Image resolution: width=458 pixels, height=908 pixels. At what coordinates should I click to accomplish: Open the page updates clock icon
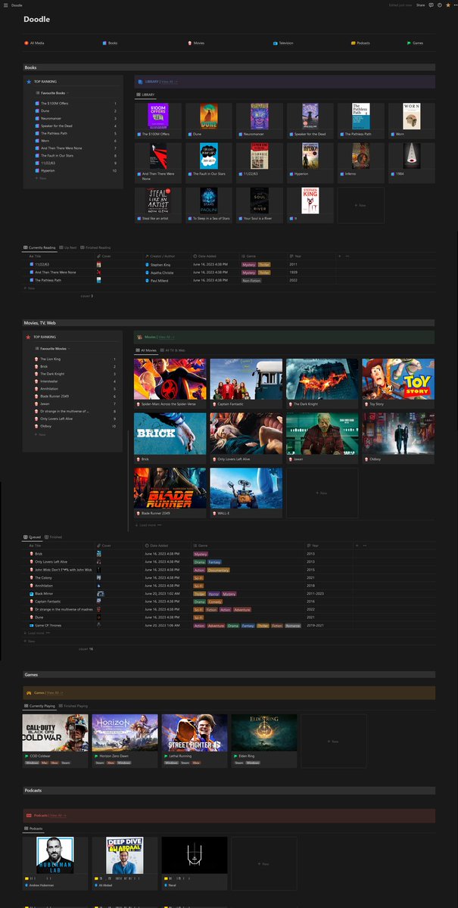440,5
